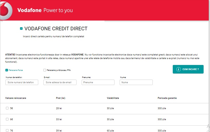
Task: Check the Persoana juridica sau PFA checkbox
Action: point(45,70)
